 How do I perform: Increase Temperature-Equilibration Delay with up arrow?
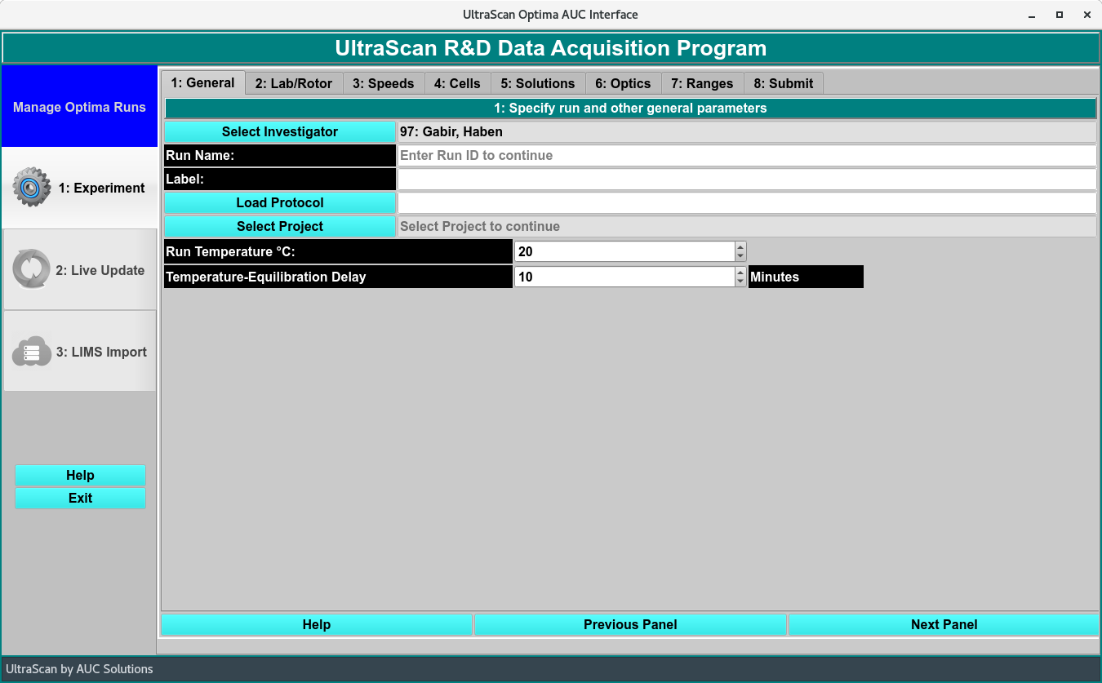pyautogui.click(x=740, y=272)
